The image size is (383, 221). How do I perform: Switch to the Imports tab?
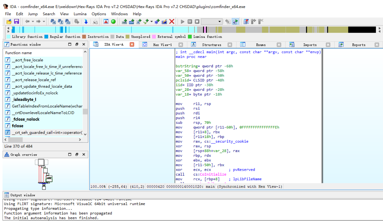[310, 45]
